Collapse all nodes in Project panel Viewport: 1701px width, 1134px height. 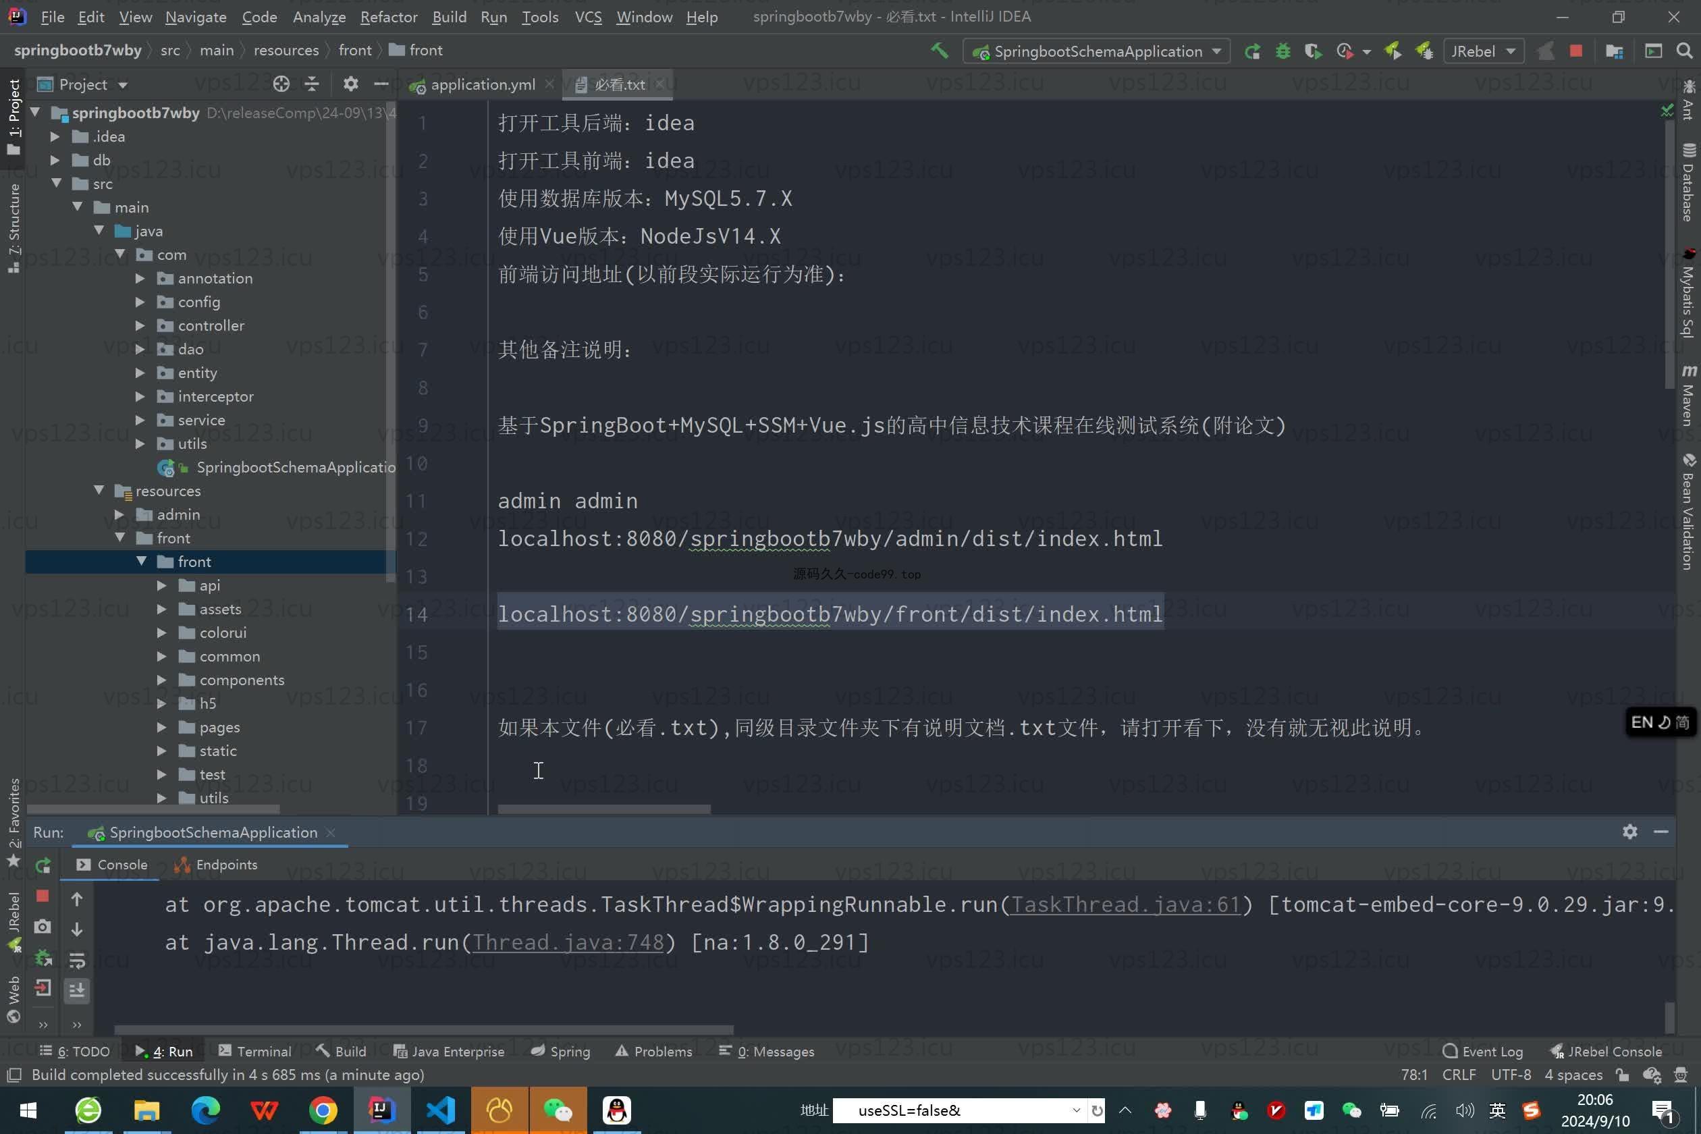pos(312,84)
